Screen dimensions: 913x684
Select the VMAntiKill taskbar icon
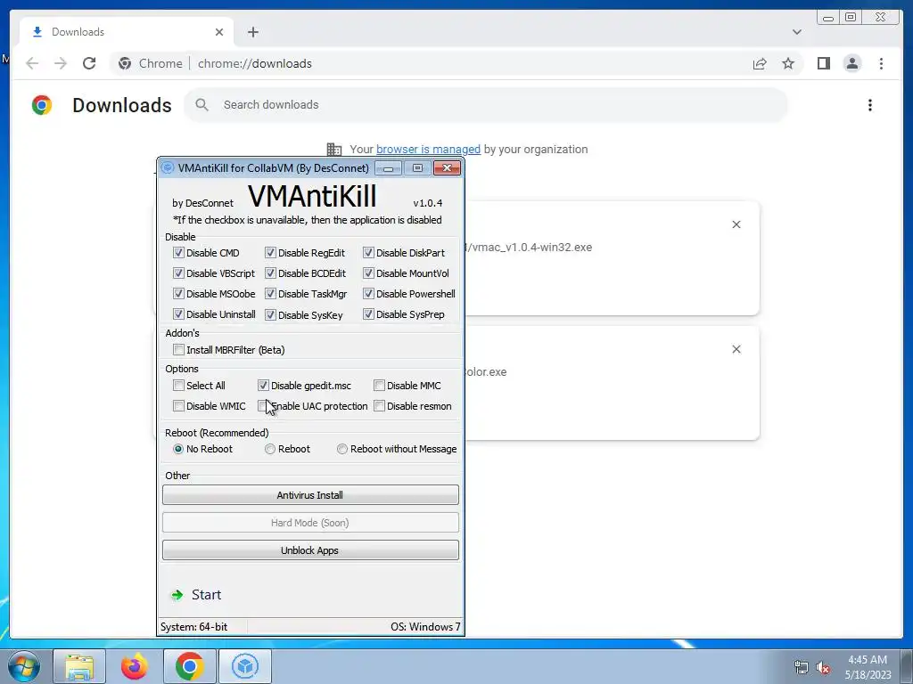pos(245,666)
